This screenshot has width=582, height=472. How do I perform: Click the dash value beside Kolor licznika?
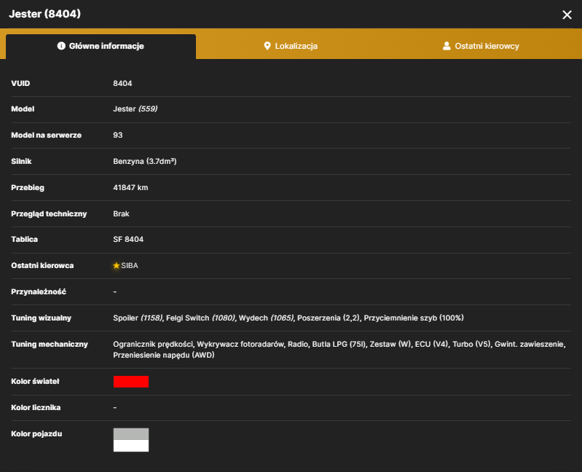click(115, 408)
